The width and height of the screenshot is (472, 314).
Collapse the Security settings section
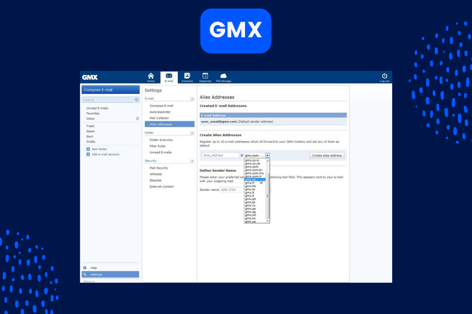[192, 161]
